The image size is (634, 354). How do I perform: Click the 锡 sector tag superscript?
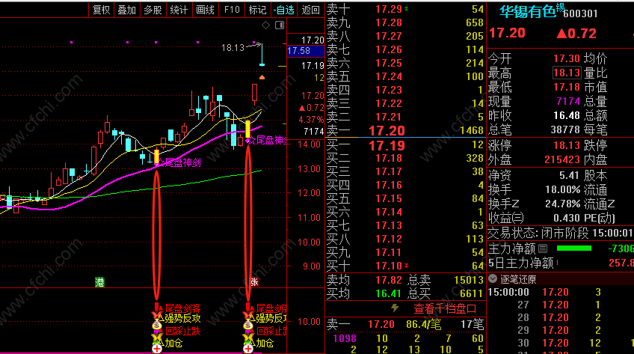tap(560, 7)
